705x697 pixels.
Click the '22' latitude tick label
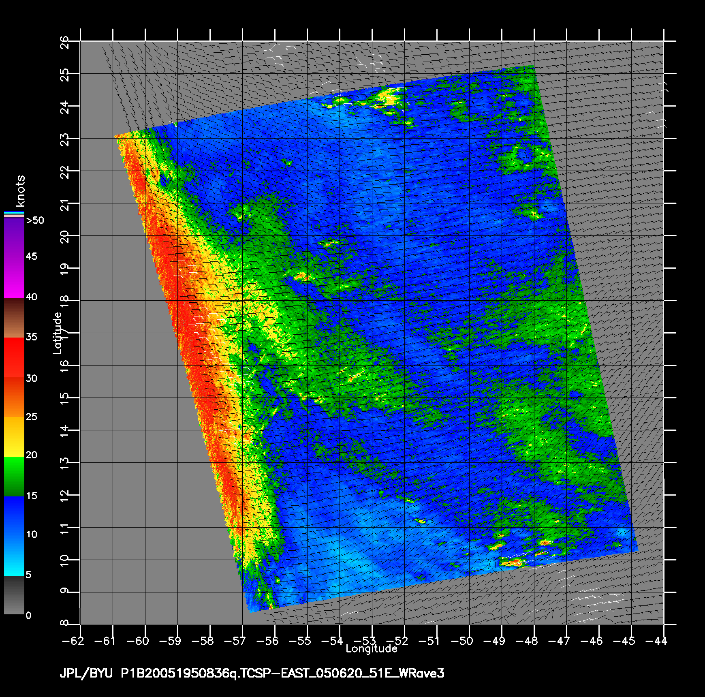click(x=64, y=172)
